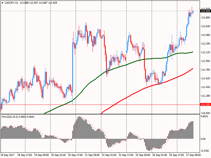Select the USDJPY,H1 symbol title text
The image size is (211, 158).
[11, 3]
